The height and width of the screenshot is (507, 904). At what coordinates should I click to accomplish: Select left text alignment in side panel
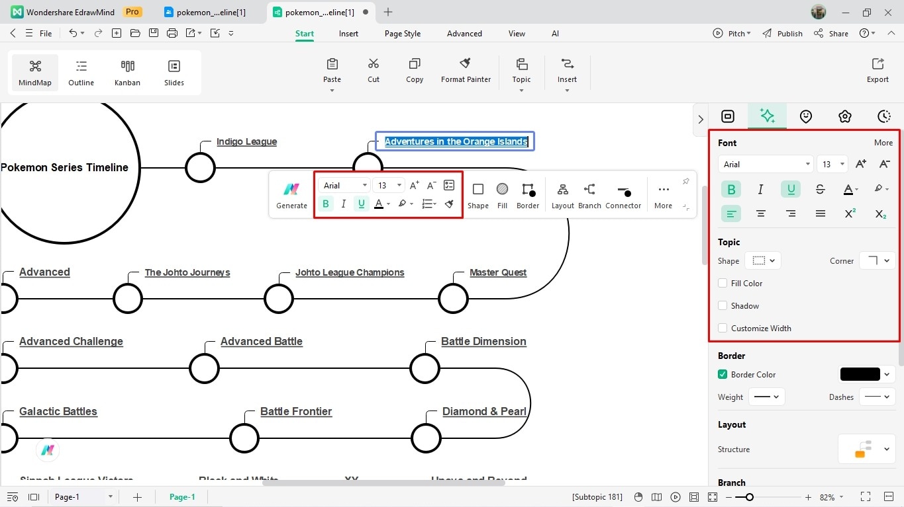point(730,214)
